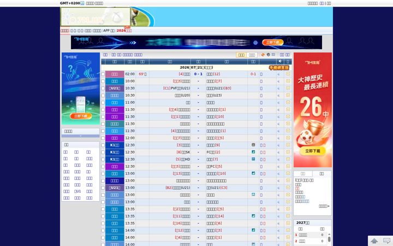
Task: Switch to the first tab of right news panel
Action: coord(303,174)
